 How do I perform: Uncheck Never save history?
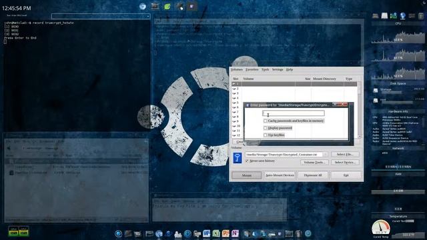pos(247,161)
